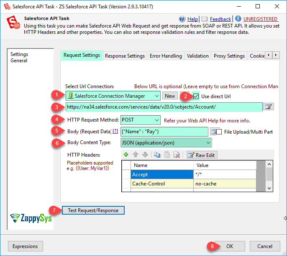The height and width of the screenshot is (256, 287).
Task: Click the title bar Salesforce app icon
Action: point(7,6)
